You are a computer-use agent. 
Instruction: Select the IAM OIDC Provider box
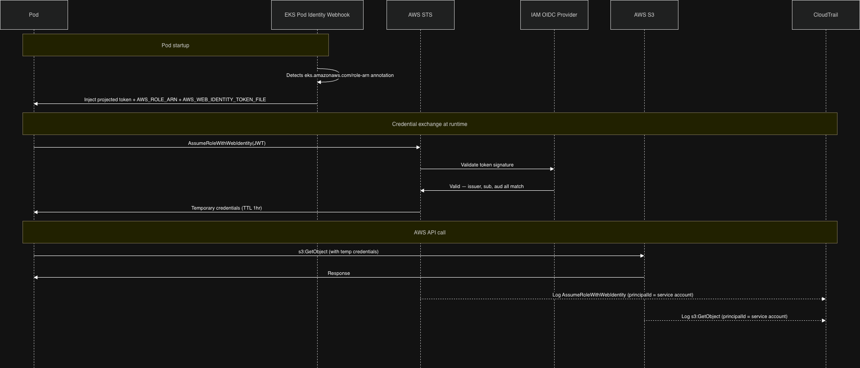click(x=554, y=15)
